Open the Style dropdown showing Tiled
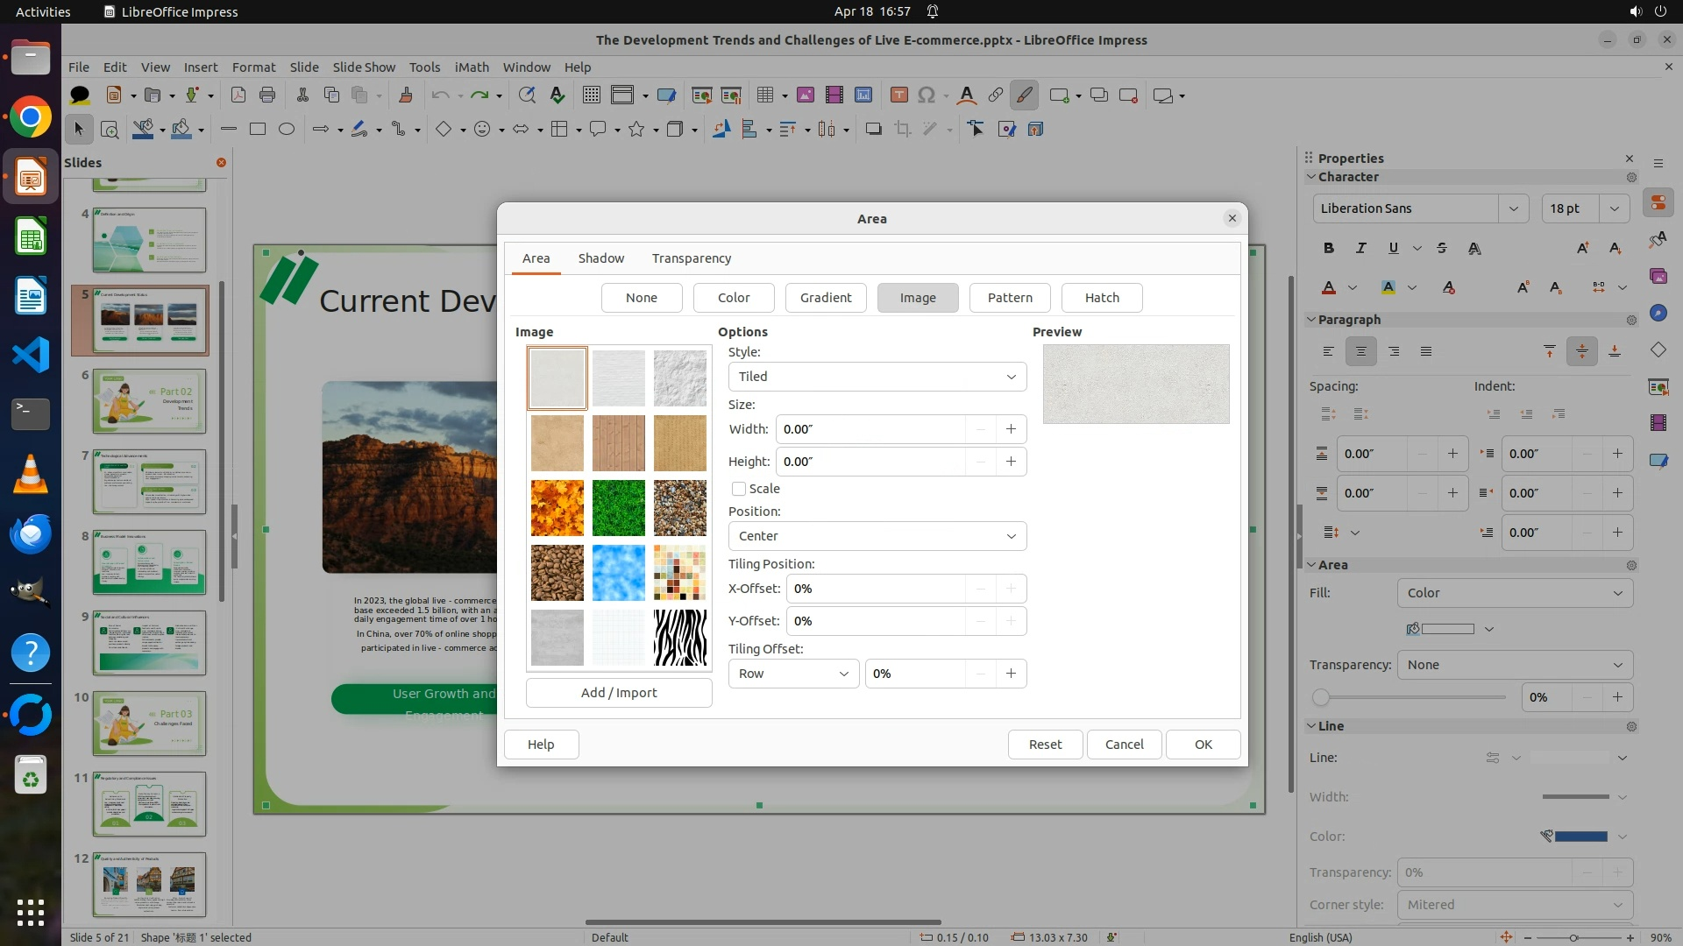The width and height of the screenshot is (1683, 946). (877, 377)
